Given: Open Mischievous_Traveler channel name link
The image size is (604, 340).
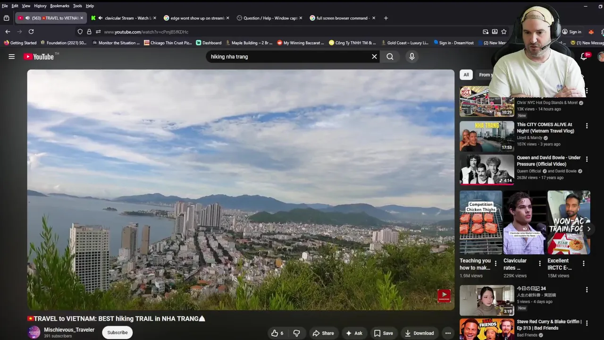Looking at the screenshot, I should point(69,330).
